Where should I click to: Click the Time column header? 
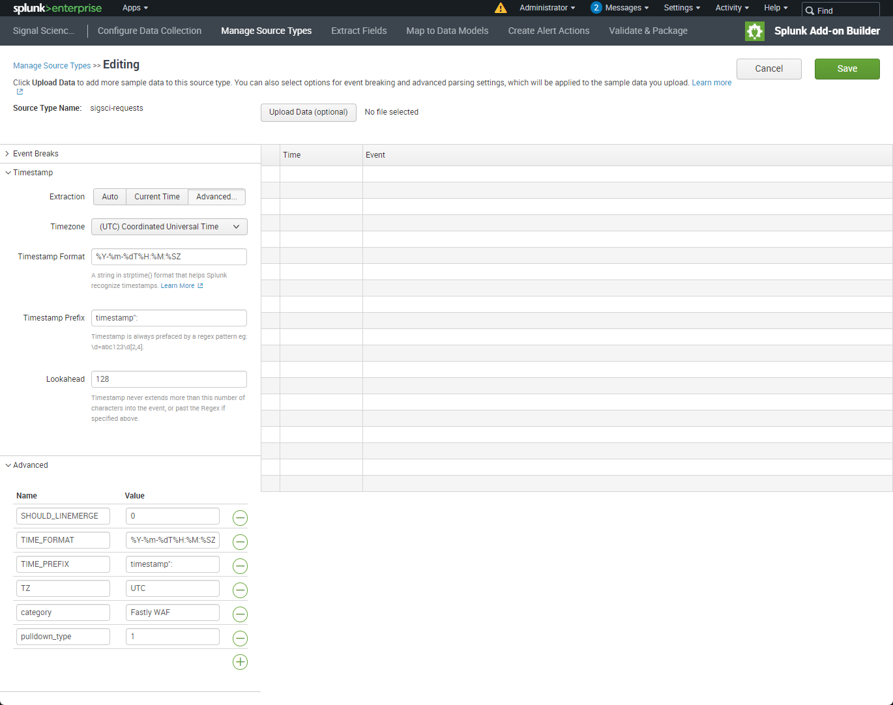(x=321, y=155)
